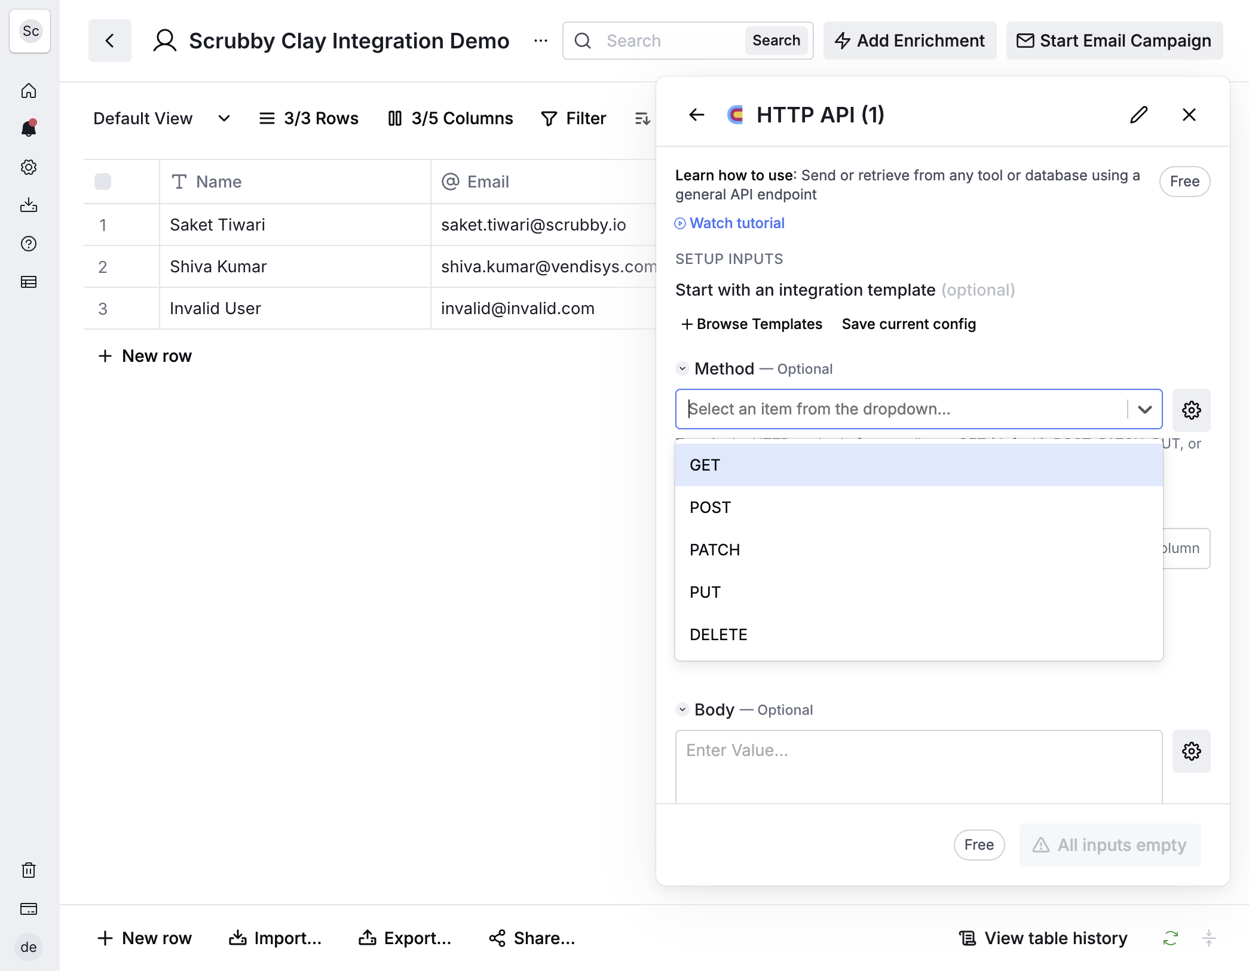
Task: Go back with the chevron beside the table title
Action: [x=110, y=41]
